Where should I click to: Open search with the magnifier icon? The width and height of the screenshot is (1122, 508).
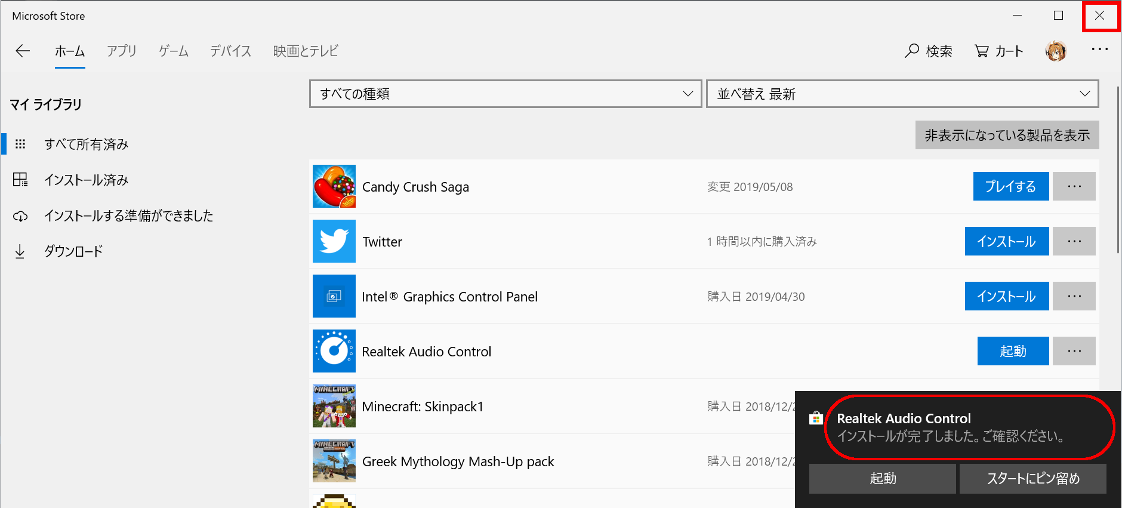(911, 51)
